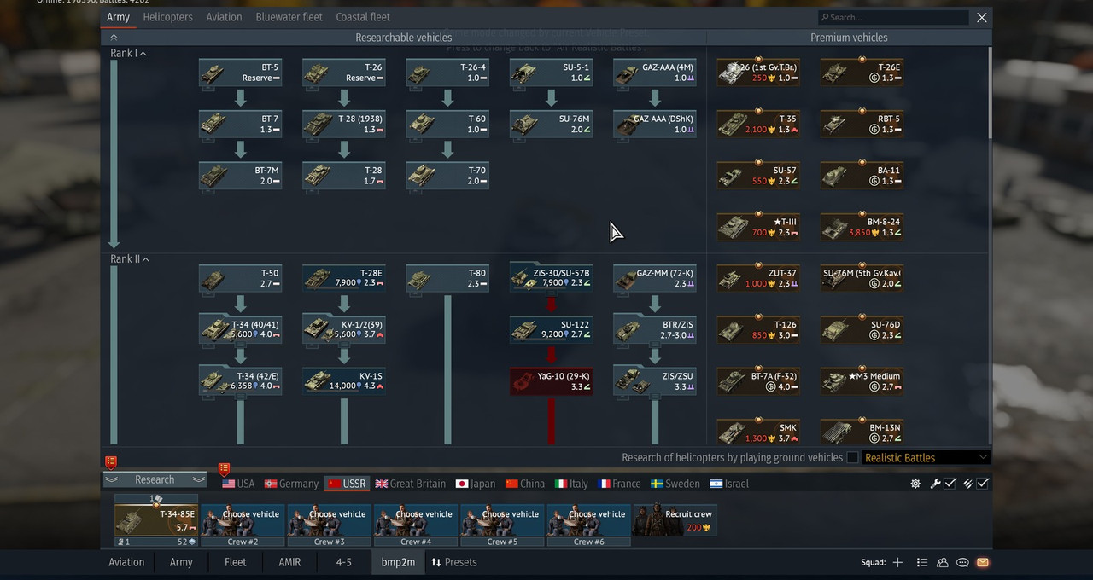Expand the Research panel toggle

[155, 479]
